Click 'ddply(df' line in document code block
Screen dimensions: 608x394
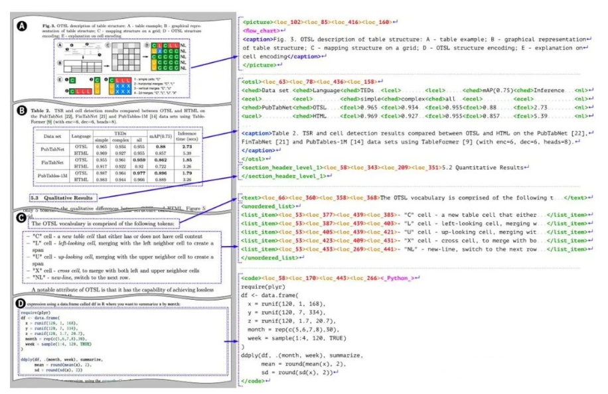[x=62, y=360]
